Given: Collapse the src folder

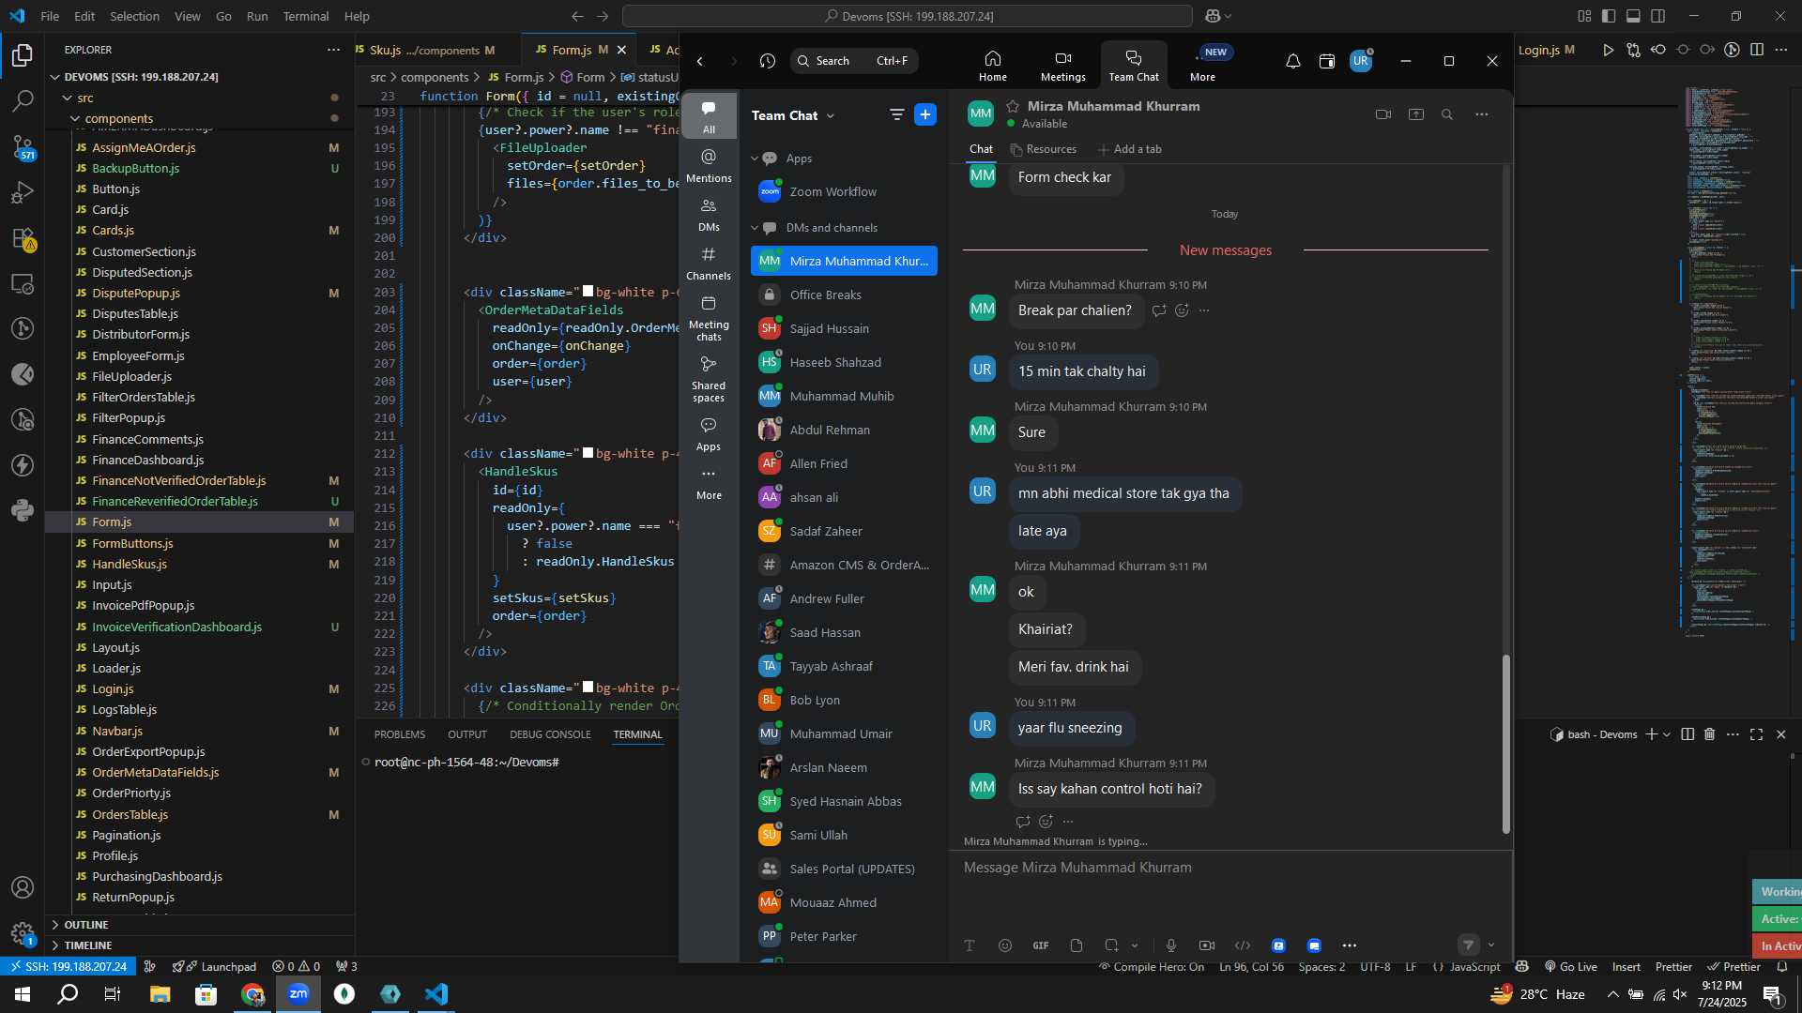Looking at the screenshot, I should (x=67, y=98).
